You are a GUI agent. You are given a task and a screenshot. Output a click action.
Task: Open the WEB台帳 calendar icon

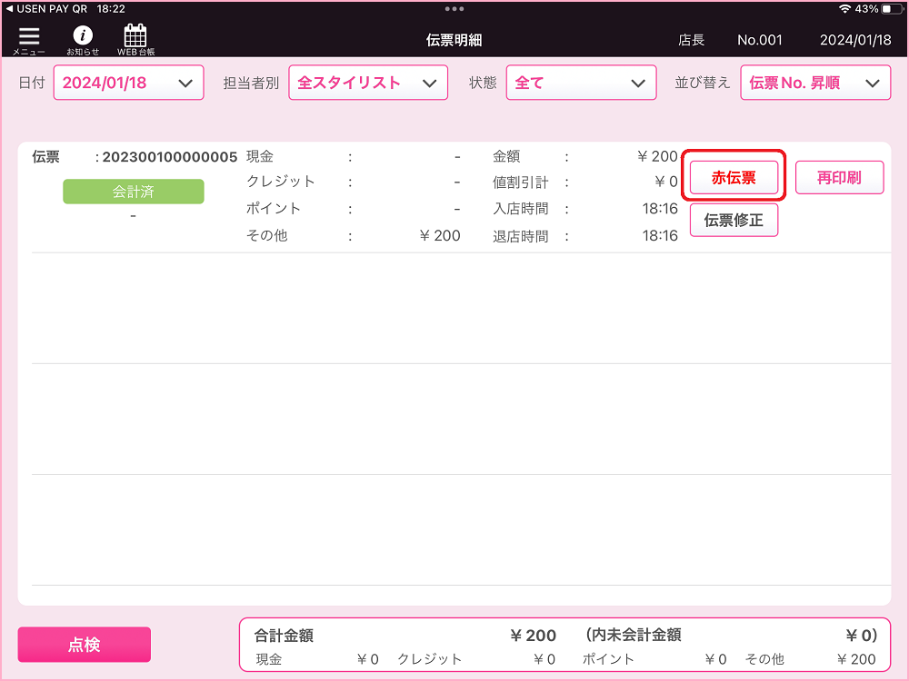click(x=135, y=40)
